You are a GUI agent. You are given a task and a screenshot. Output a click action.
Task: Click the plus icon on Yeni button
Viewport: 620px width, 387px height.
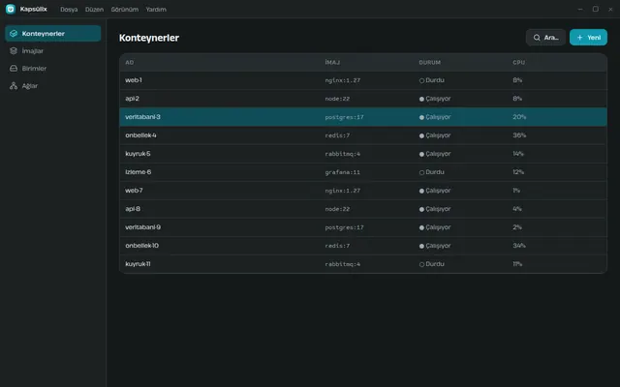579,38
